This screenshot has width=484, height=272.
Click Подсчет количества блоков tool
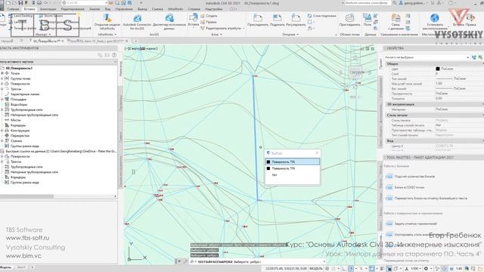[411, 176]
